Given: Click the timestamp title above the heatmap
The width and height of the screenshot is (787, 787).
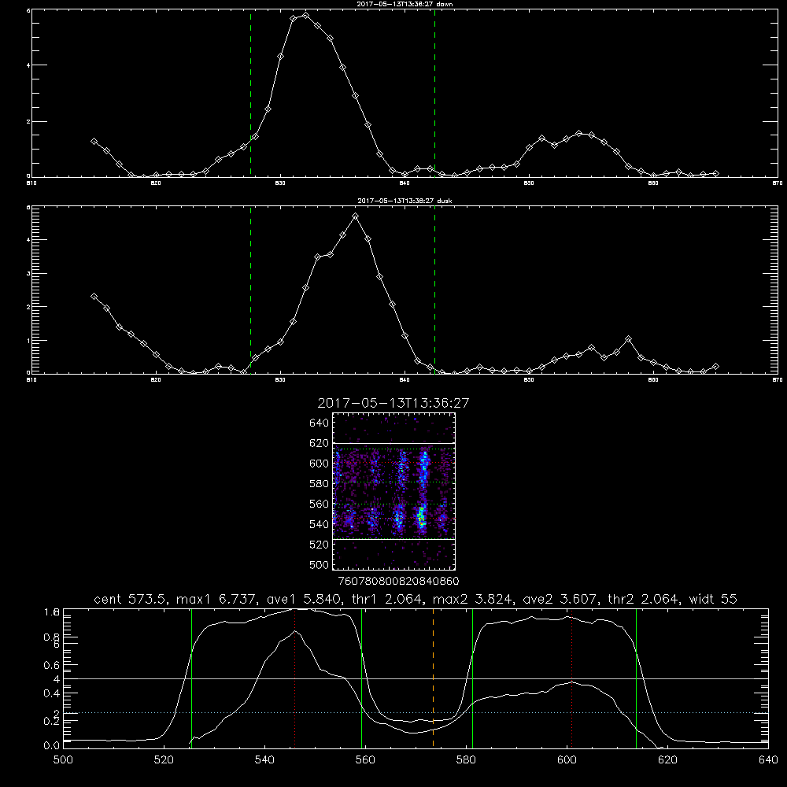Looking at the screenshot, I should pyautogui.click(x=393, y=403).
